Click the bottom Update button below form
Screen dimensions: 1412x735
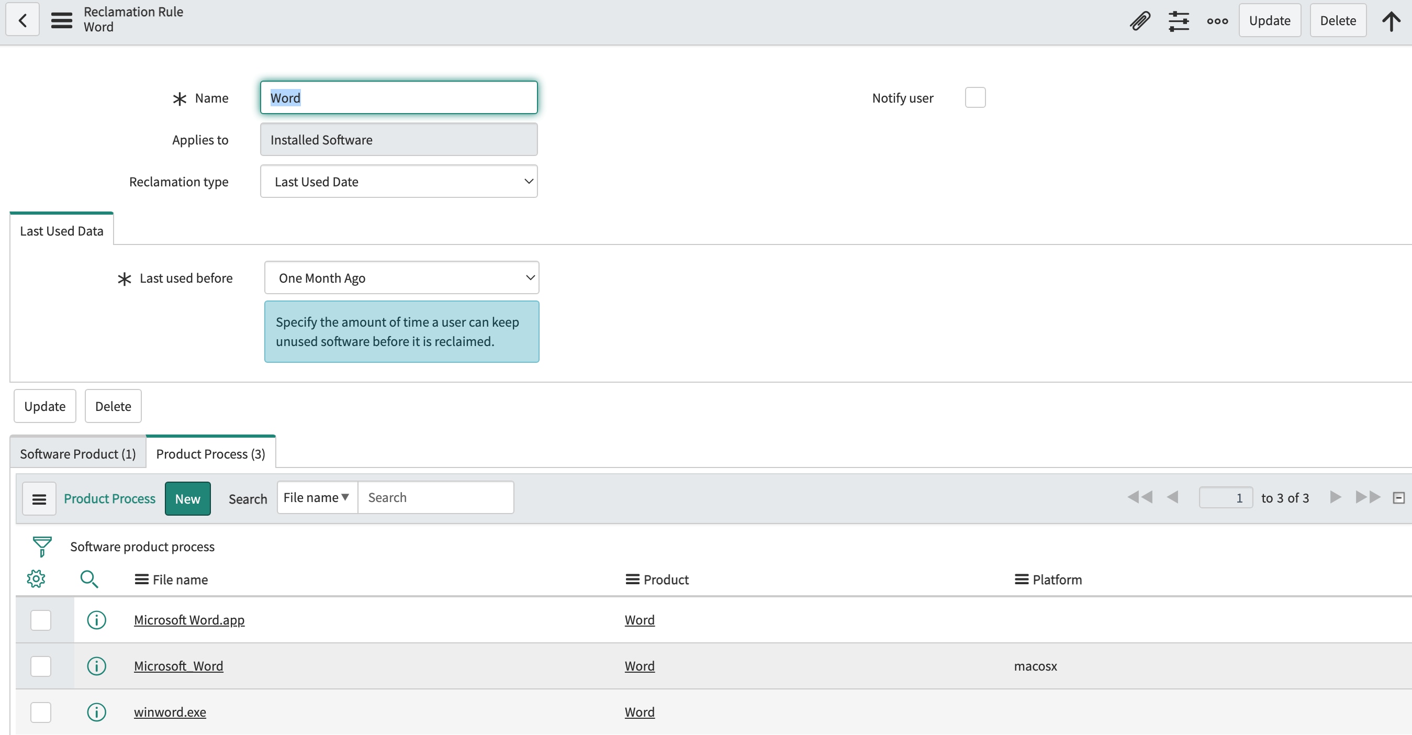pos(45,406)
